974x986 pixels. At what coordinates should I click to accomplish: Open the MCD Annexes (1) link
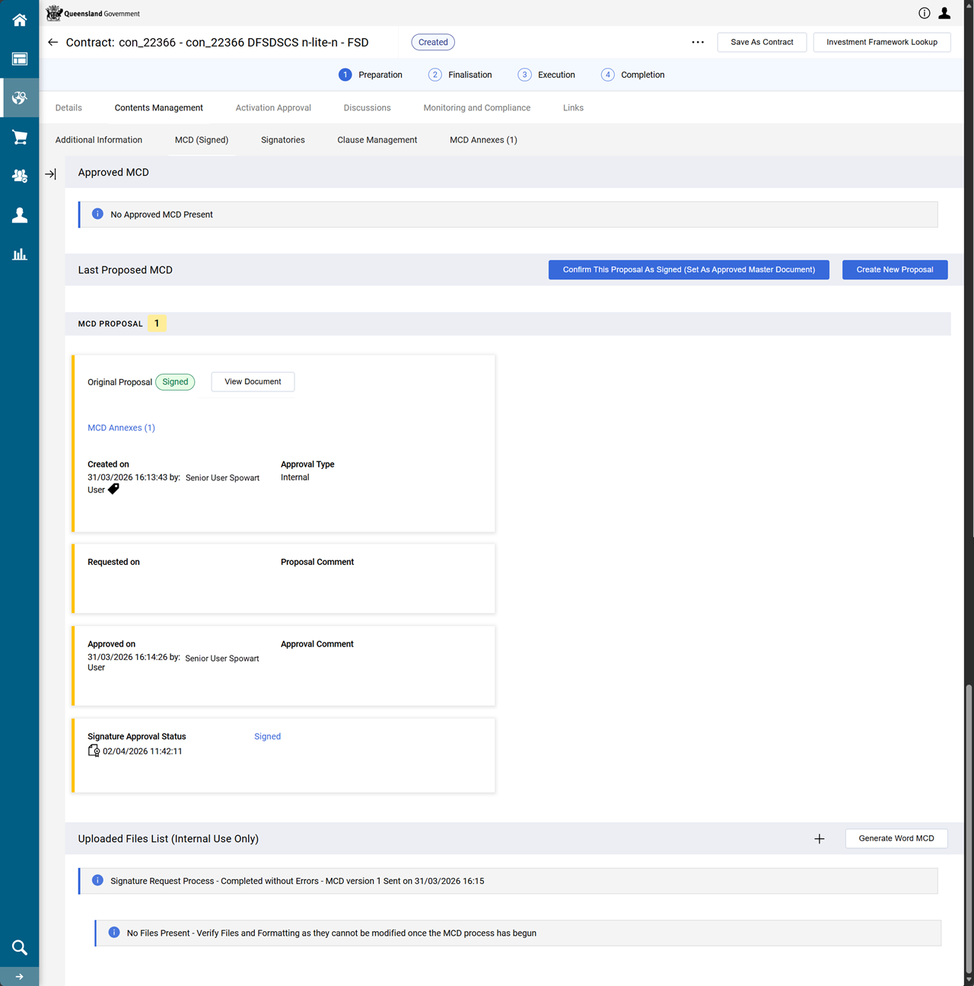(x=121, y=428)
